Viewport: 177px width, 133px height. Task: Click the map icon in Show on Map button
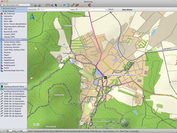tap(8, 131)
